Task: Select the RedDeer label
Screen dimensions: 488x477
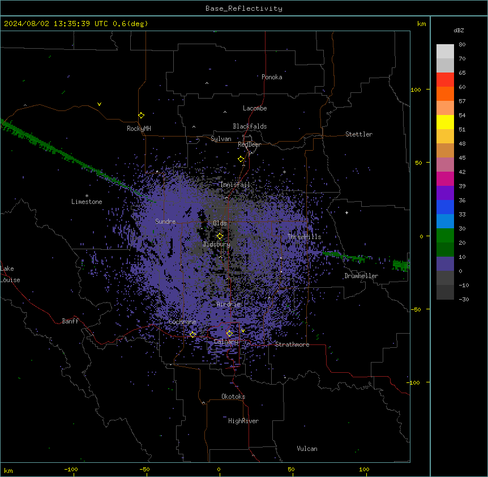Action: pyautogui.click(x=249, y=144)
